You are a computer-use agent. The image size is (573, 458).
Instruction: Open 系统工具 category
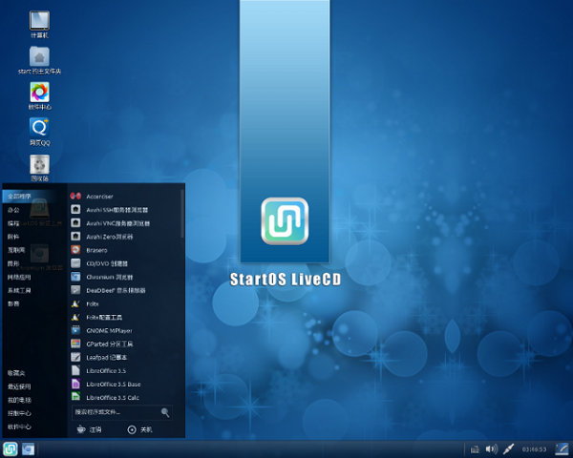pyautogui.click(x=19, y=289)
